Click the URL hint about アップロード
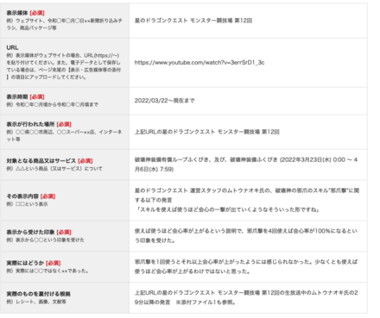 coord(64,66)
